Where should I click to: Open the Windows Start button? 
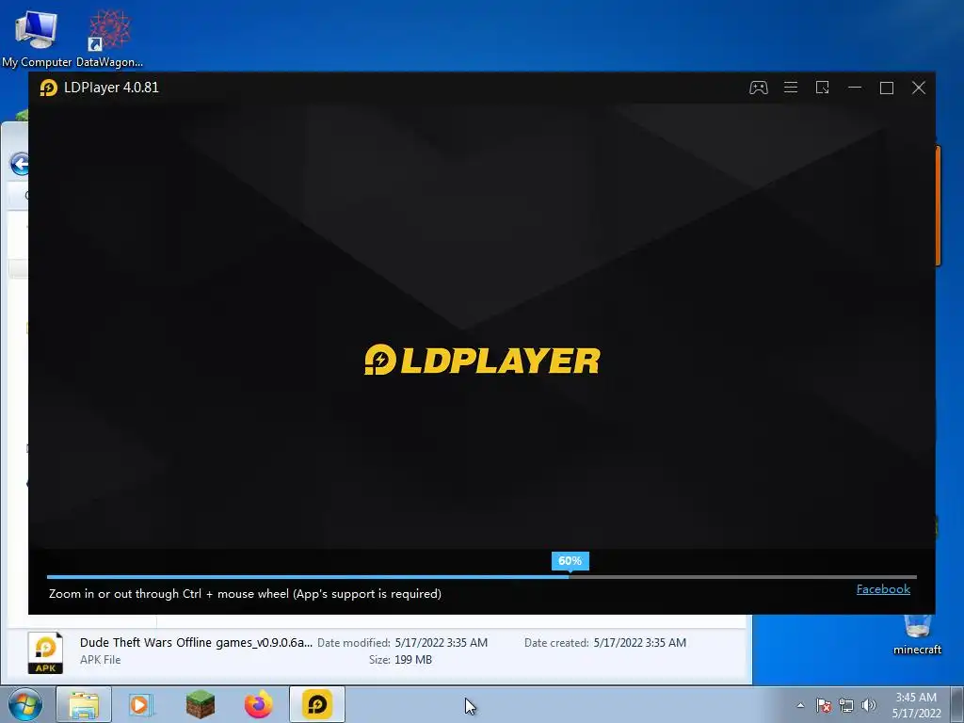click(25, 704)
